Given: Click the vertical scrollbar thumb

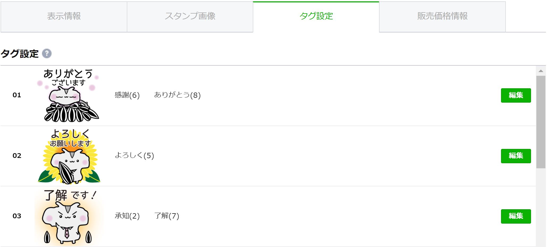Looking at the screenshot, I should 541,122.
